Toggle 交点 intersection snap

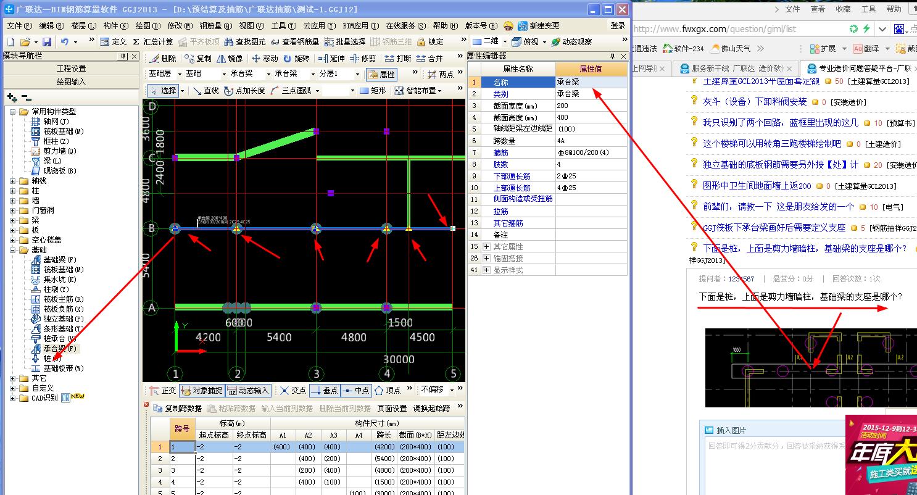tap(293, 390)
